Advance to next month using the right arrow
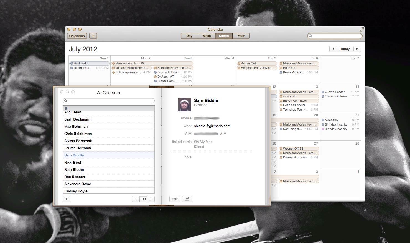This screenshot has height=243, width=410. click(x=357, y=49)
